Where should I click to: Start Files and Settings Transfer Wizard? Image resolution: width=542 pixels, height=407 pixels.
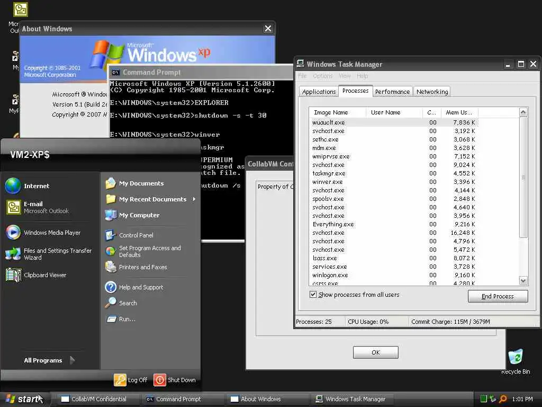(x=49, y=254)
